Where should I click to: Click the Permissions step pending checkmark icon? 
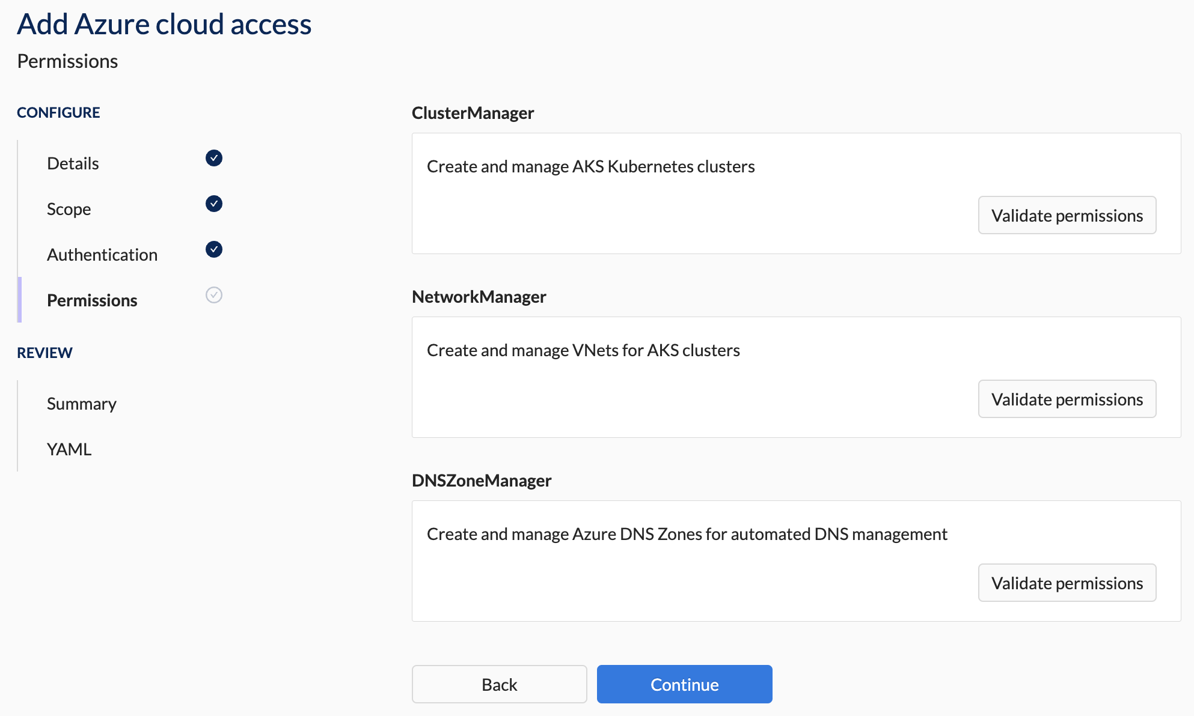214,295
